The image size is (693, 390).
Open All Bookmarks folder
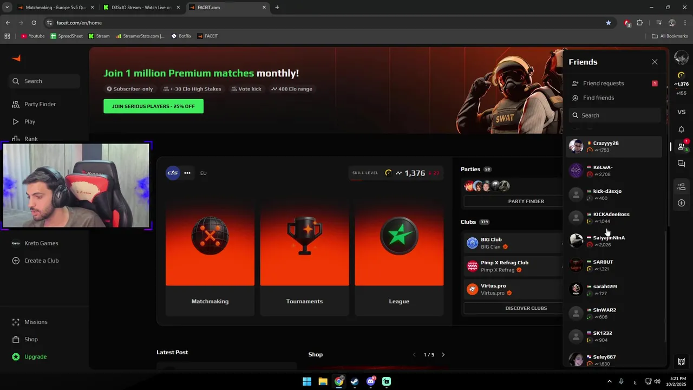point(670,36)
